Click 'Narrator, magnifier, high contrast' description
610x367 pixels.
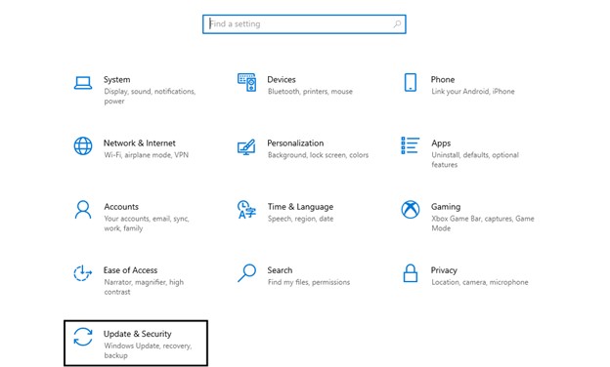click(144, 287)
